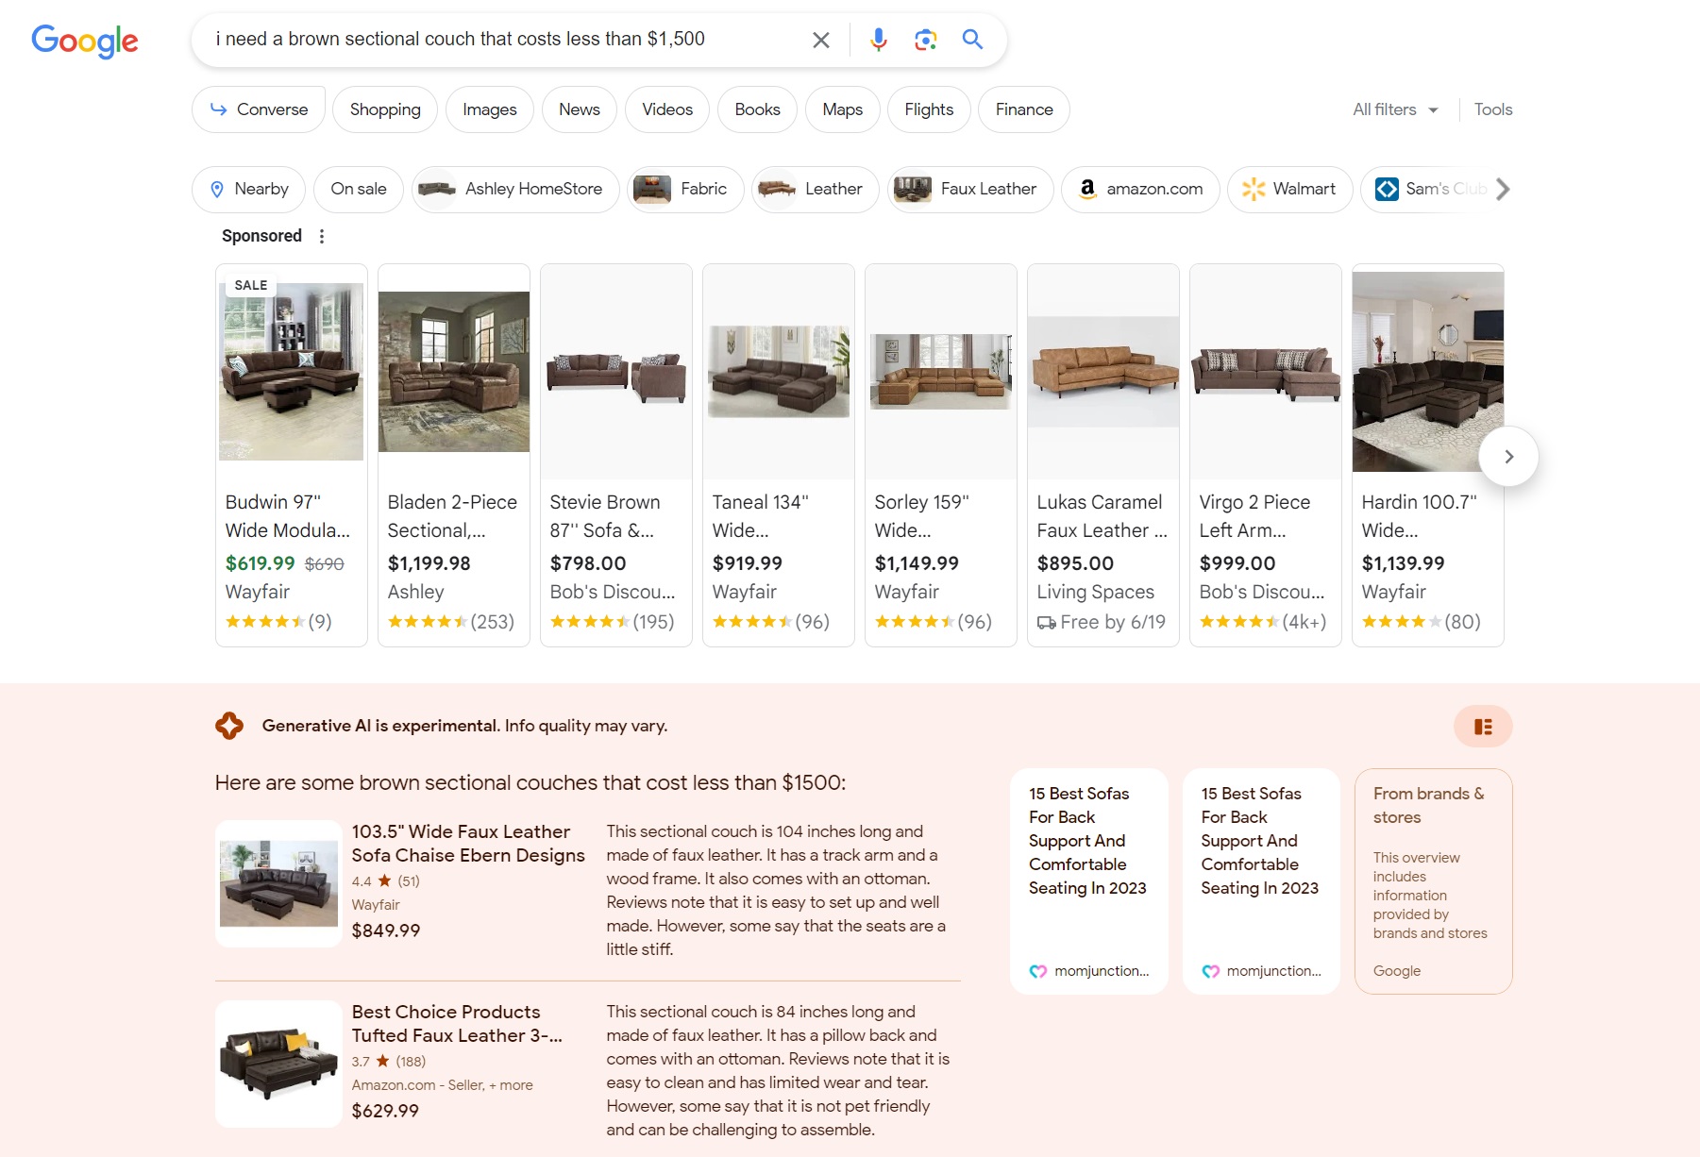Switch to Books tab
This screenshot has height=1157, width=1700.
(x=757, y=109)
